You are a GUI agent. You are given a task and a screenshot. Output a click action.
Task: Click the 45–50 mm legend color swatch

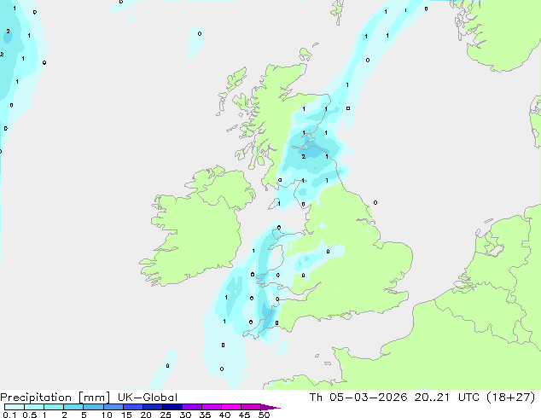click(251, 407)
